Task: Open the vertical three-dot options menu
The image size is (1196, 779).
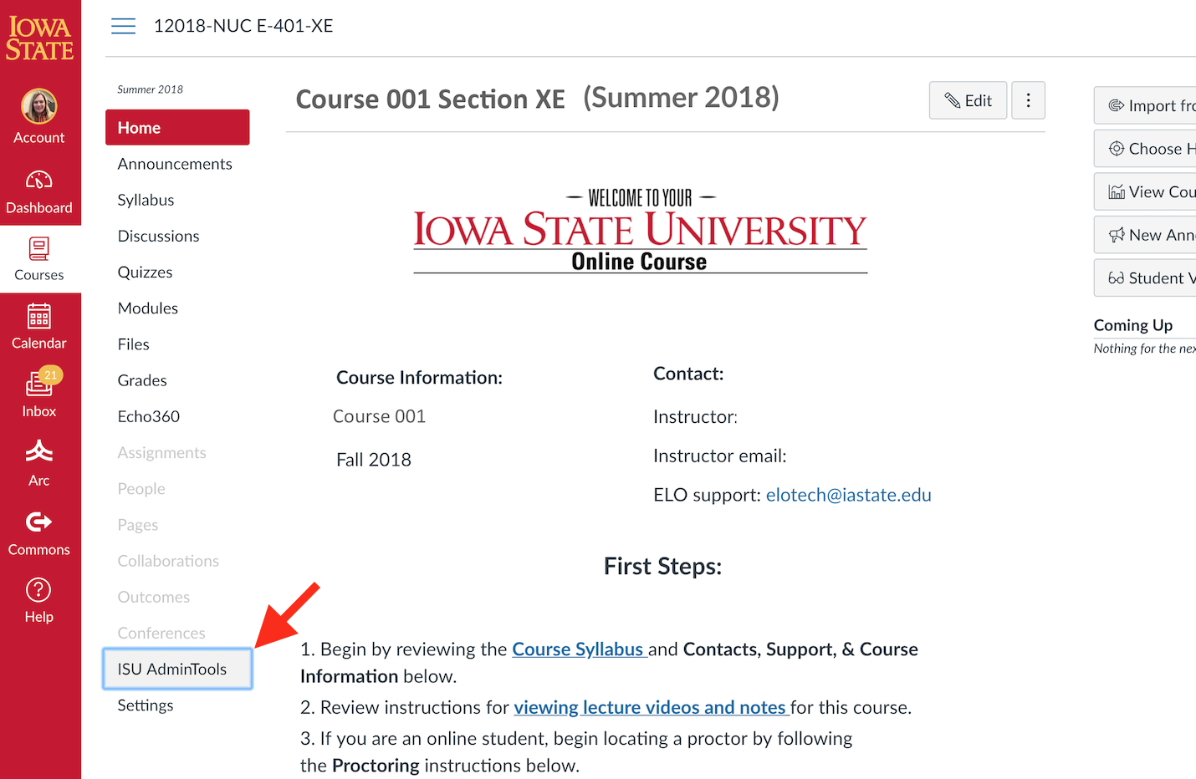Action: coord(1028,100)
